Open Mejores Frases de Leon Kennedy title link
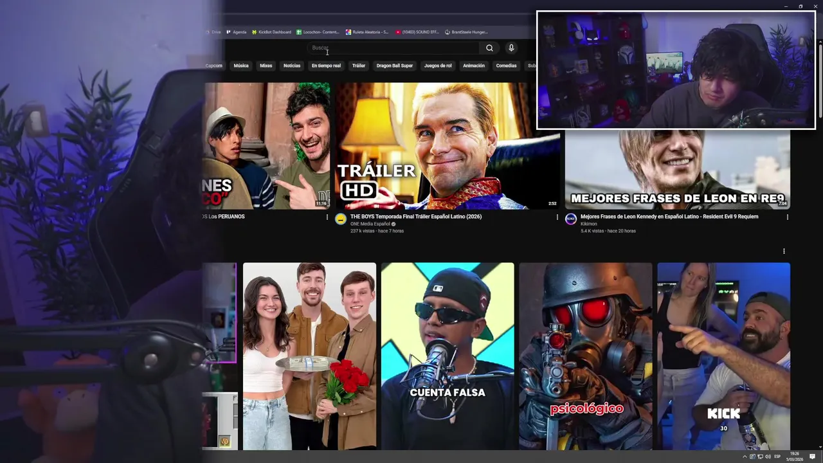Viewport: 823px width, 463px height. tap(669, 217)
